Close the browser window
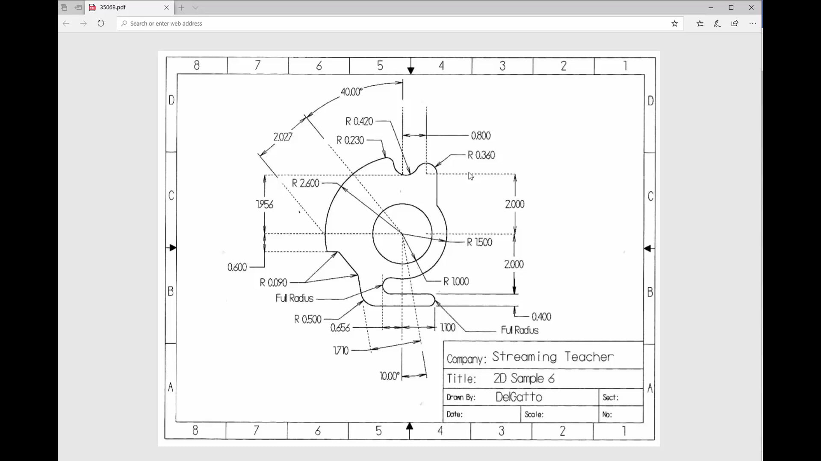The height and width of the screenshot is (461, 821). (x=751, y=7)
